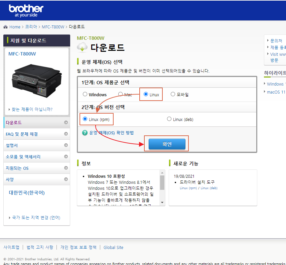This screenshot has width=286, height=265.
Task: Open the 지원되는 OS menu item
Action: pyautogui.click(x=37, y=168)
